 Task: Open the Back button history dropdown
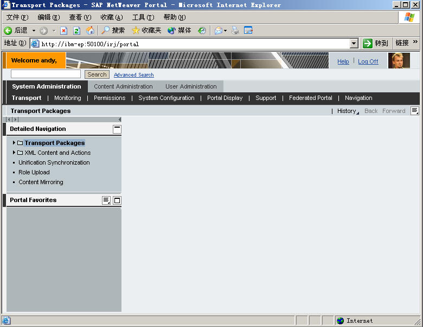pyautogui.click(x=34, y=30)
